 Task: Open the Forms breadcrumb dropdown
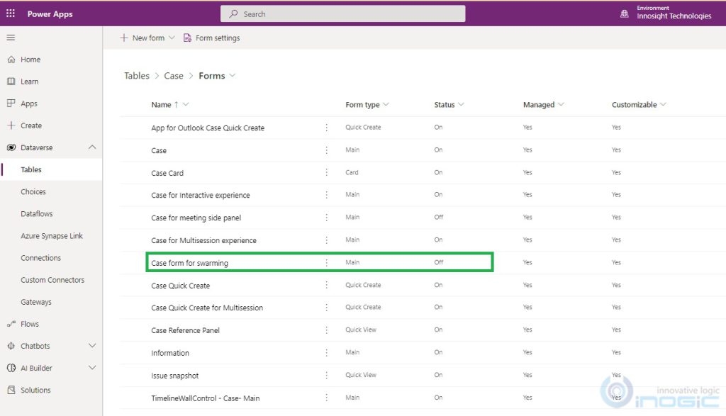point(231,75)
